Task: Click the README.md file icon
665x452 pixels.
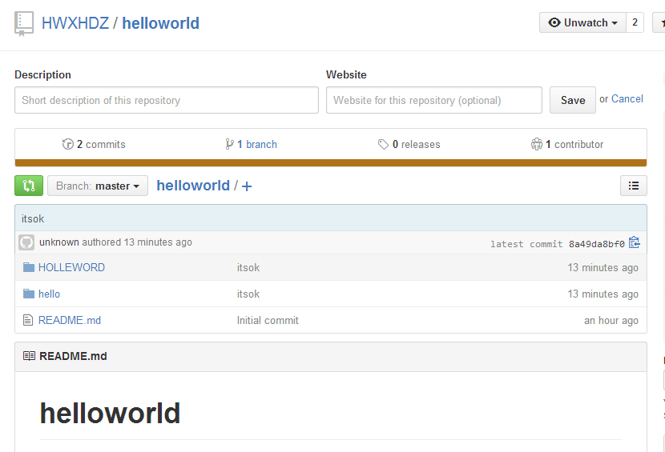Action: click(x=28, y=320)
